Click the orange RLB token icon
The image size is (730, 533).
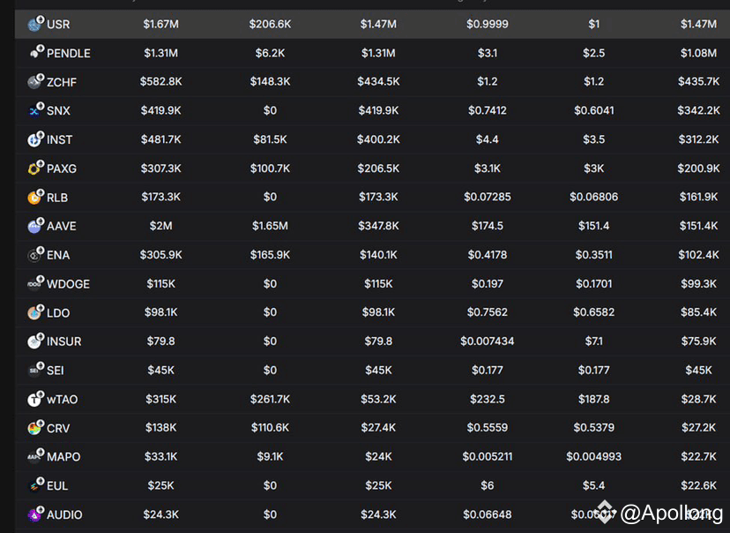tap(35, 197)
